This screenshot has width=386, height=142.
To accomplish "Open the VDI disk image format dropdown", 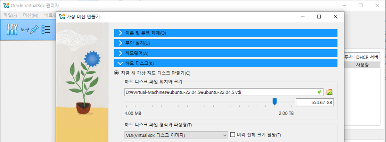I will [176, 135].
